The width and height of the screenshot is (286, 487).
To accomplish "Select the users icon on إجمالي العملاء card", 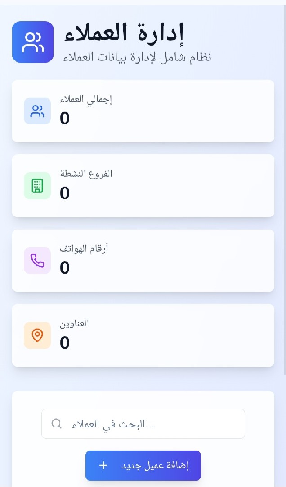I will [x=37, y=111].
